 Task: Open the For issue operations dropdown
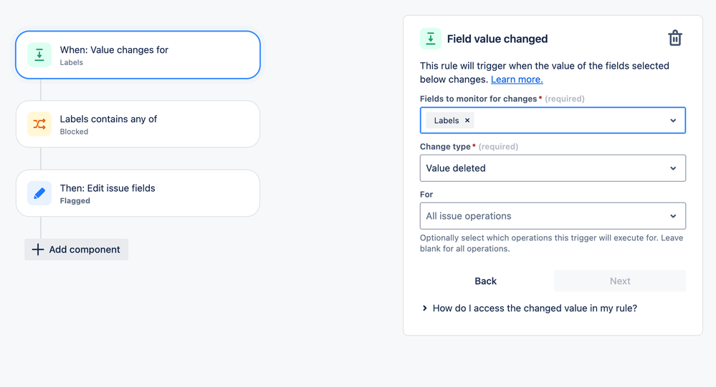pyautogui.click(x=552, y=216)
